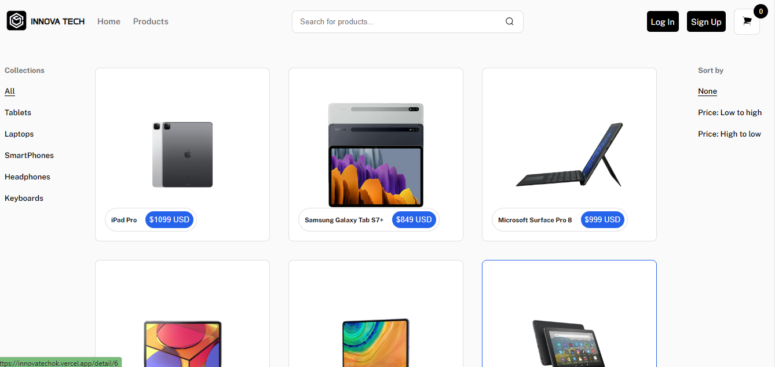
Task: Open the Microsoft Surface Pro 8 image
Action: coord(569,154)
